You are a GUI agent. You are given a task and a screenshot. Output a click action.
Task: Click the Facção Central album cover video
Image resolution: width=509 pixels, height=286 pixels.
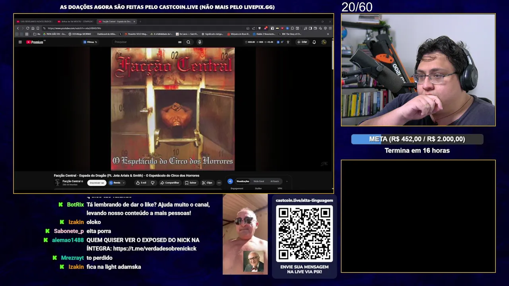pyautogui.click(x=173, y=109)
